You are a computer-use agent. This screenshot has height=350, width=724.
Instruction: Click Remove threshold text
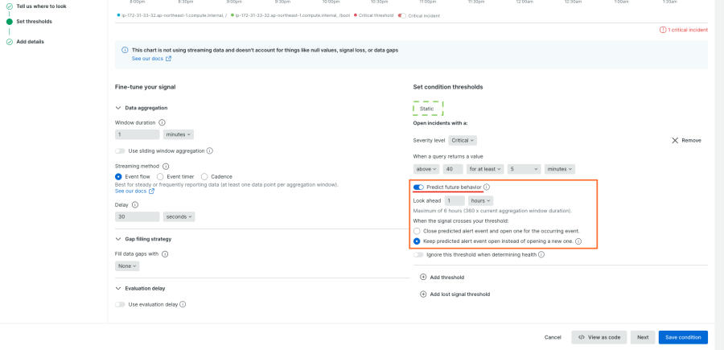coord(691,140)
